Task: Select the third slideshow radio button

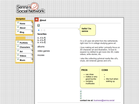Action: (44, 30)
